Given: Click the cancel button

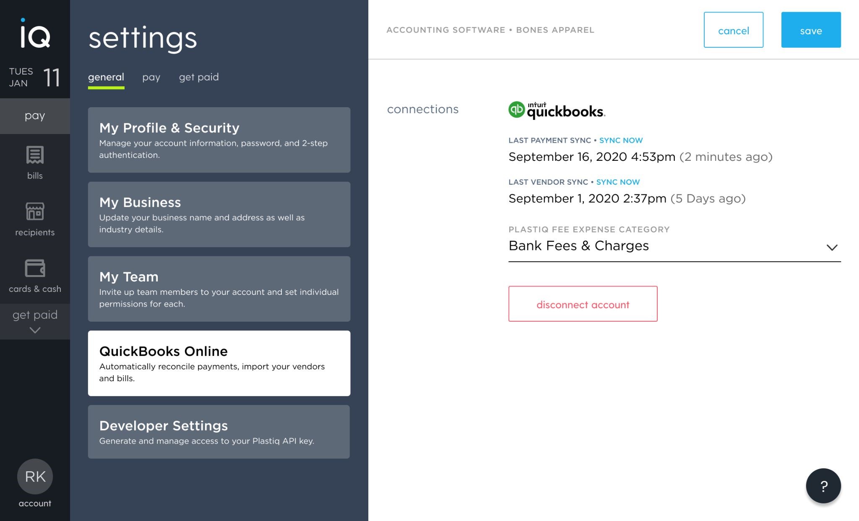Looking at the screenshot, I should pyautogui.click(x=733, y=30).
